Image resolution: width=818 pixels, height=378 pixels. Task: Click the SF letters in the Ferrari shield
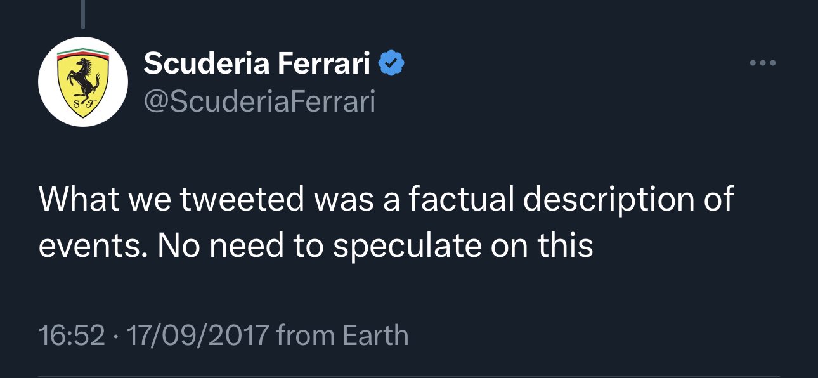point(82,105)
